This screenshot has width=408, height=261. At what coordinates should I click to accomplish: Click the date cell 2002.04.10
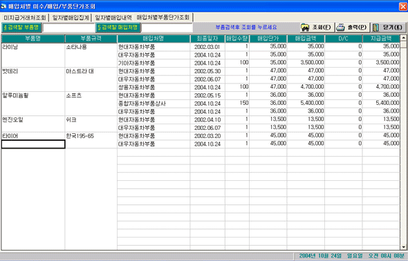[207, 119]
